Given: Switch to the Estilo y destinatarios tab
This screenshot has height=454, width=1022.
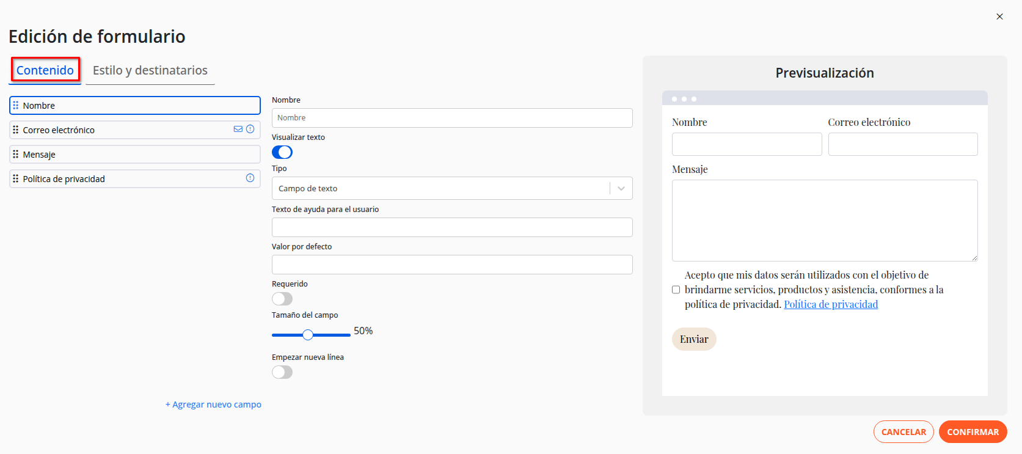Looking at the screenshot, I should pyautogui.click(x=150, y=70).
